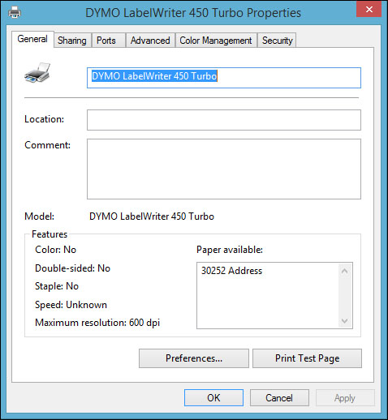
Task: Click the window title text
Action: click(x=193, y=13)
